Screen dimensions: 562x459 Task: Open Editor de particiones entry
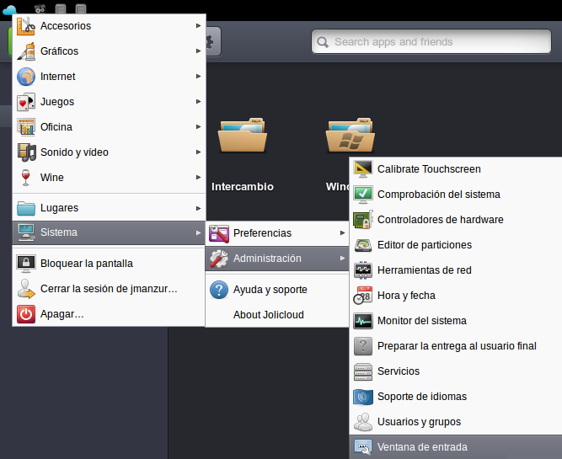click(x=456, y=245)
